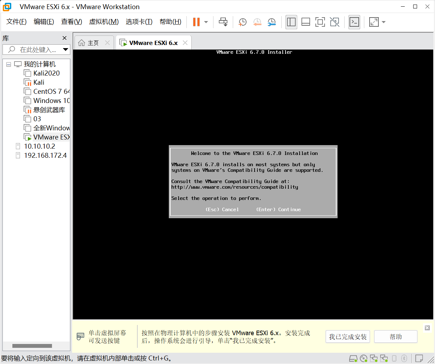Click the pause virtual machine icon

point(196,22)
